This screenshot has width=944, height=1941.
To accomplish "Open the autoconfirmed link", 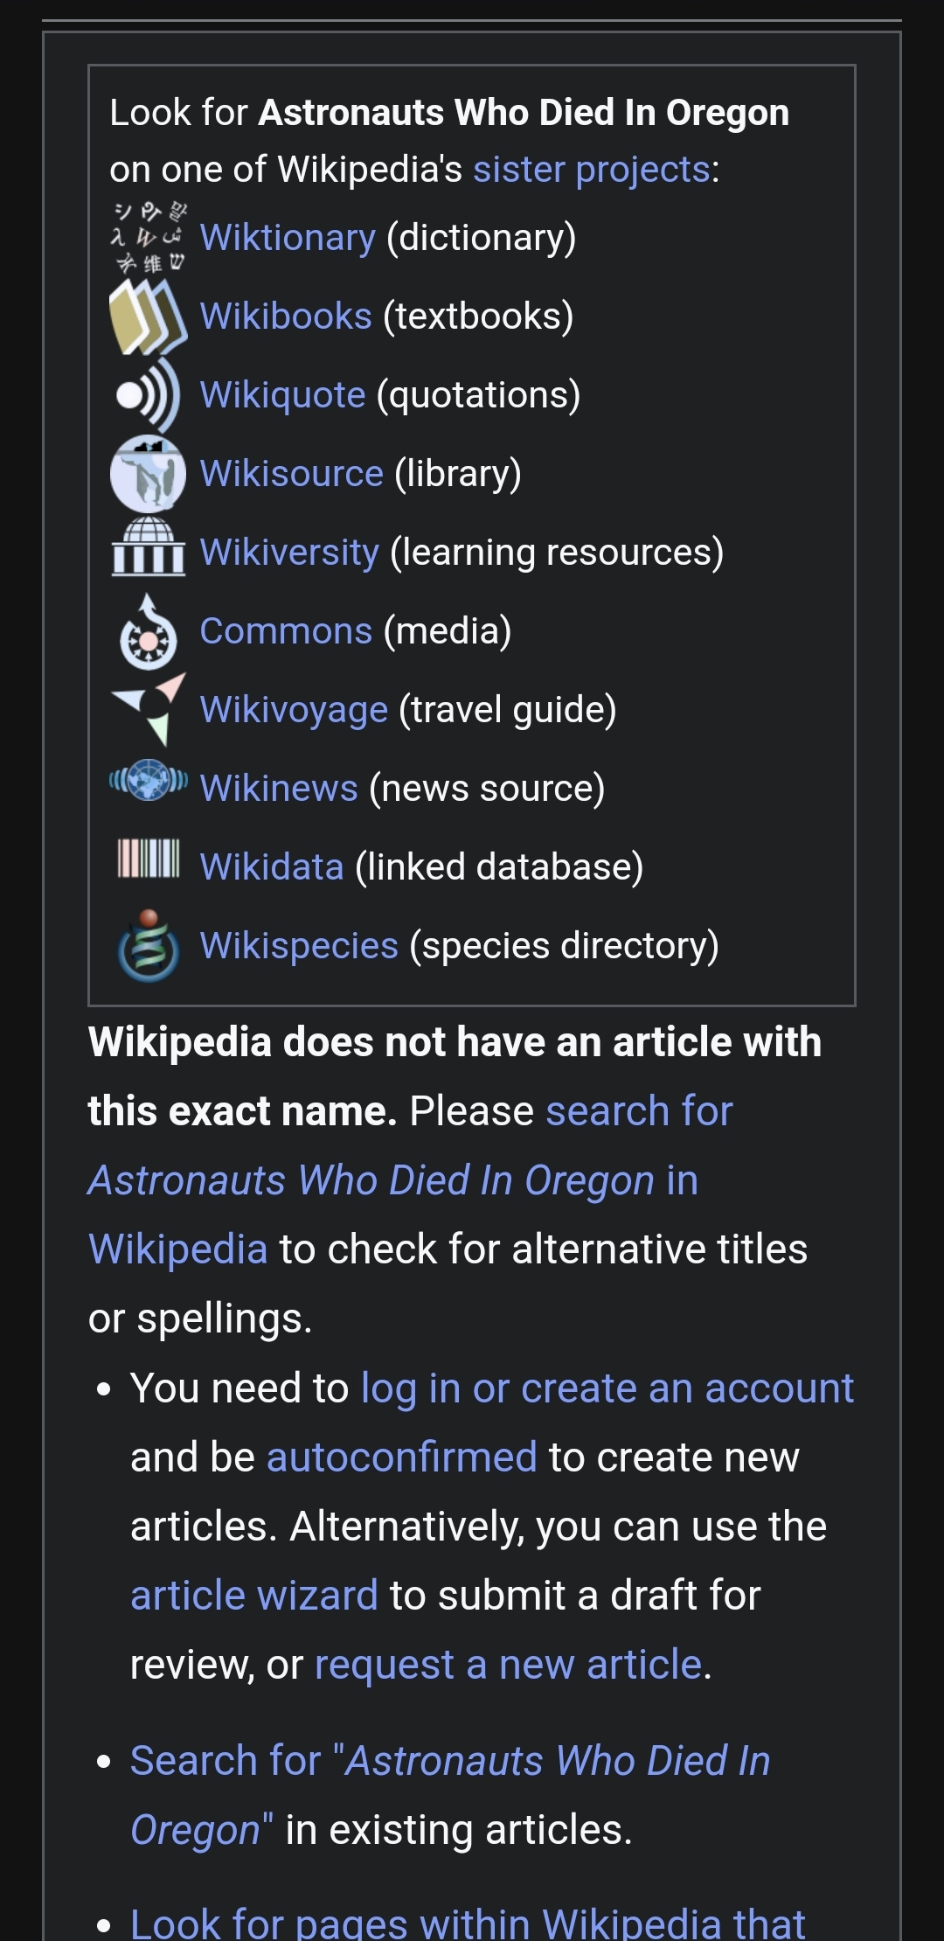I will [401, 1457].
